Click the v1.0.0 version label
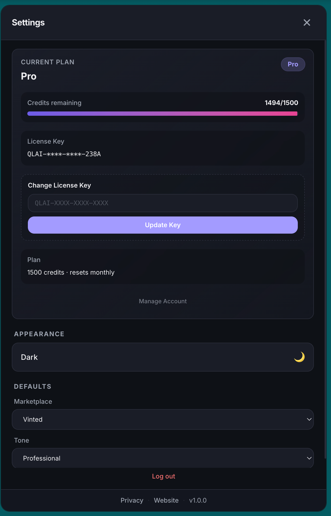331x516 pixels. point(198,500)
